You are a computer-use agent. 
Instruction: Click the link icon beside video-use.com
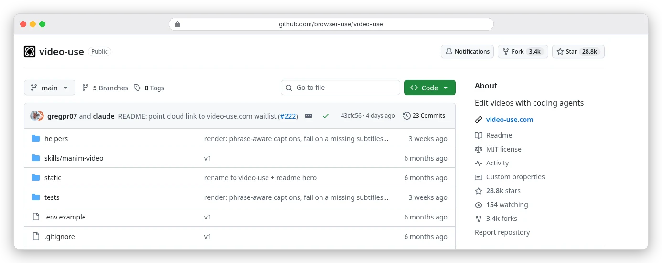479,120
